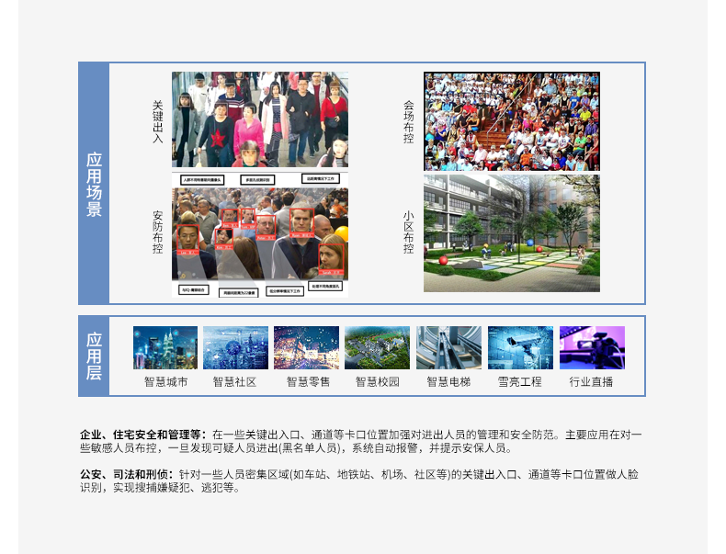Viewport: 726px width, 554px height.
Task: Select the 智慧电梯 caption text
Action: click(448, 382)
